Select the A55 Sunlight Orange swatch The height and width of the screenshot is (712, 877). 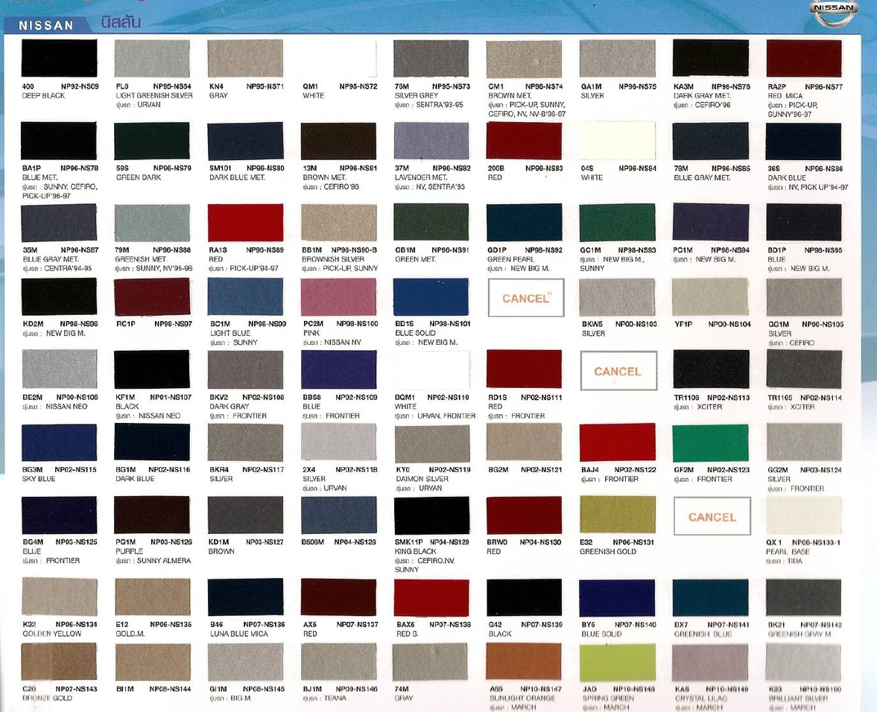coord(524,661)
